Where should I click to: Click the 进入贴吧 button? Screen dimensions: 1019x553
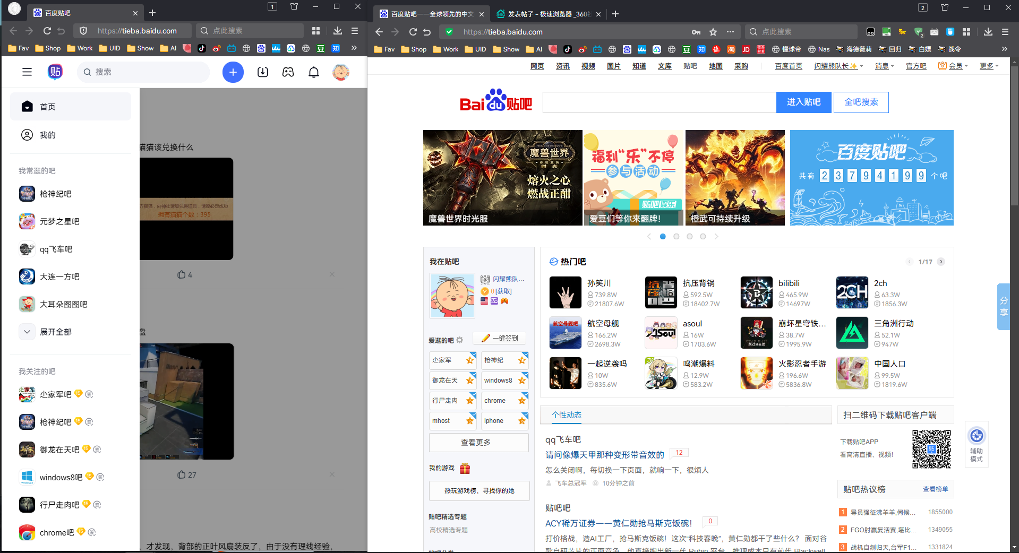pyautogui.click(x=803, y=102)
